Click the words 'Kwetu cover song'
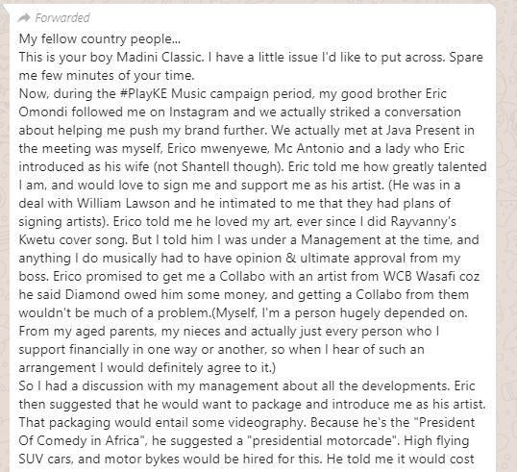Image resolution: width=517 pixels, height=472 pixels. click(x=72, y=239)
